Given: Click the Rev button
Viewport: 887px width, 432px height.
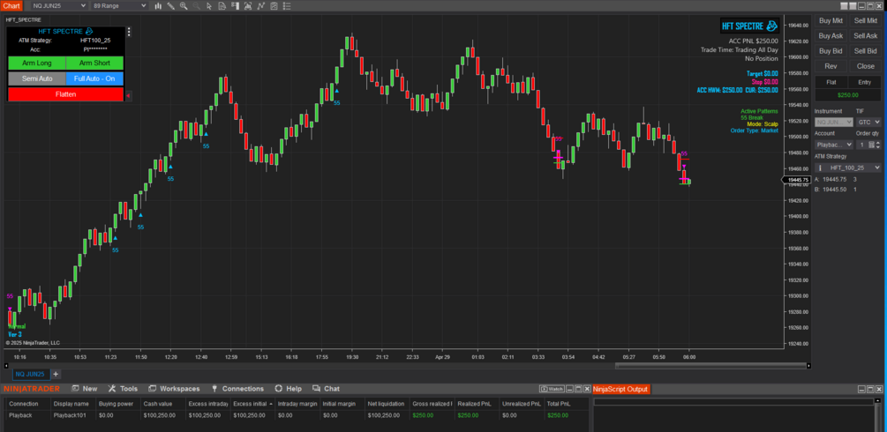Looking at the screenshot, I should pyautogui.click(x=831, y=66).
